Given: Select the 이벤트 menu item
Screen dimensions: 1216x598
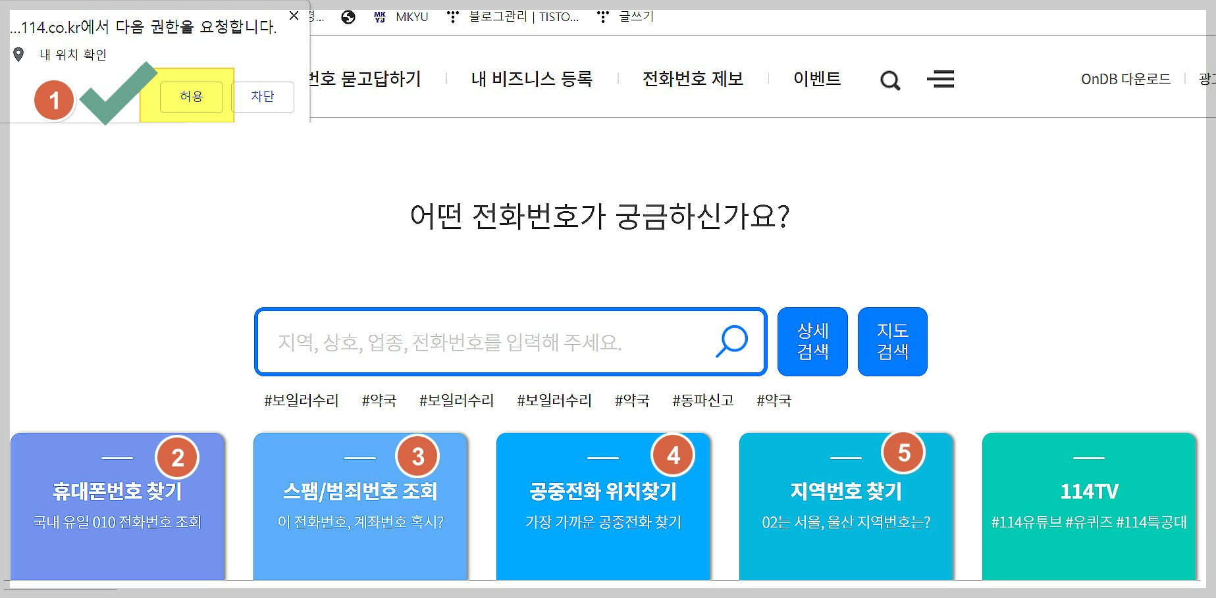Looking at the screenshot, I should [816, 79].
